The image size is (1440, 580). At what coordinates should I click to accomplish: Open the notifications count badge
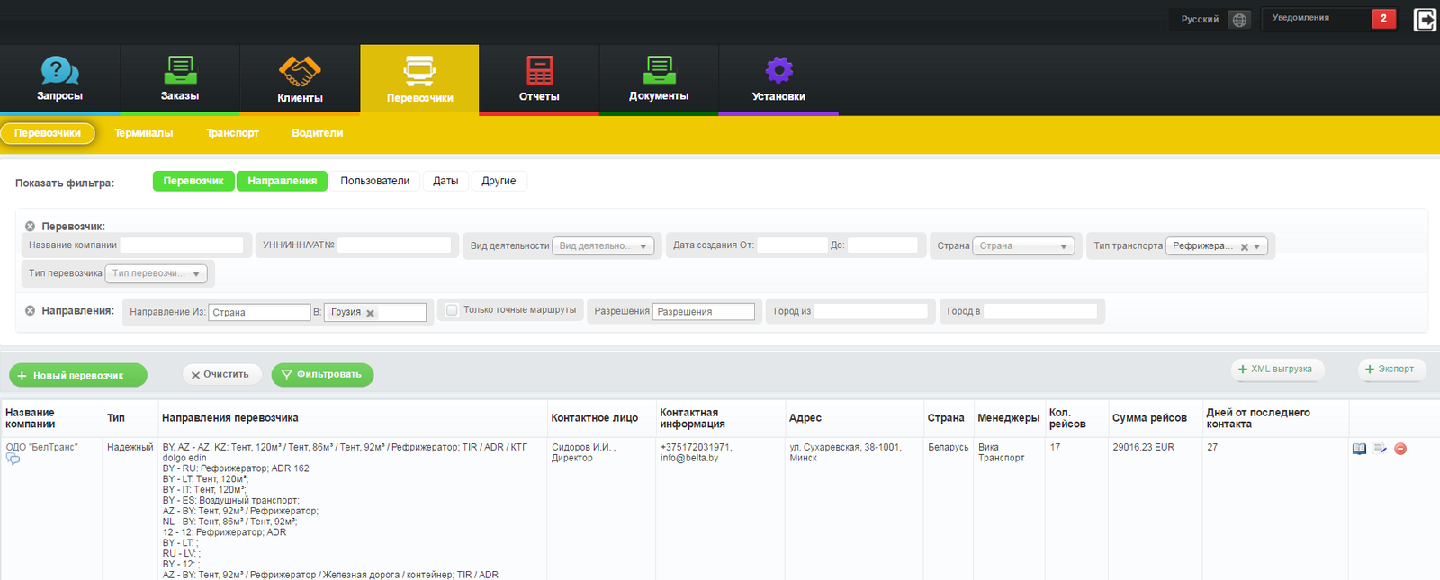click(x=1383, y=19)
